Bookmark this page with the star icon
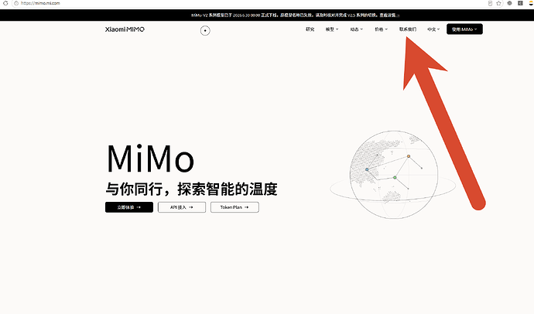This screenshot has width=534, height=314. [498, 3]
